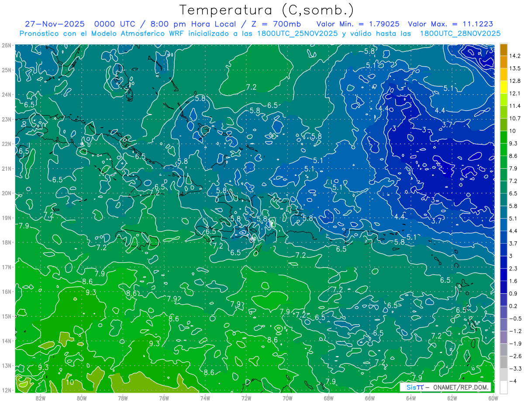Click the '18N' latitude axis label
Image resolution: width=524 pixels, height=404 pixels.
click(7, 242)
